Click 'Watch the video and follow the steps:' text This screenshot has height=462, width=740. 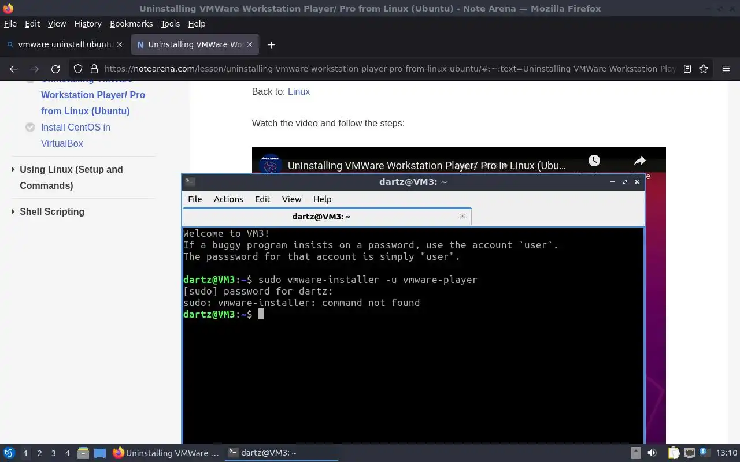click(x=328, y=123)
